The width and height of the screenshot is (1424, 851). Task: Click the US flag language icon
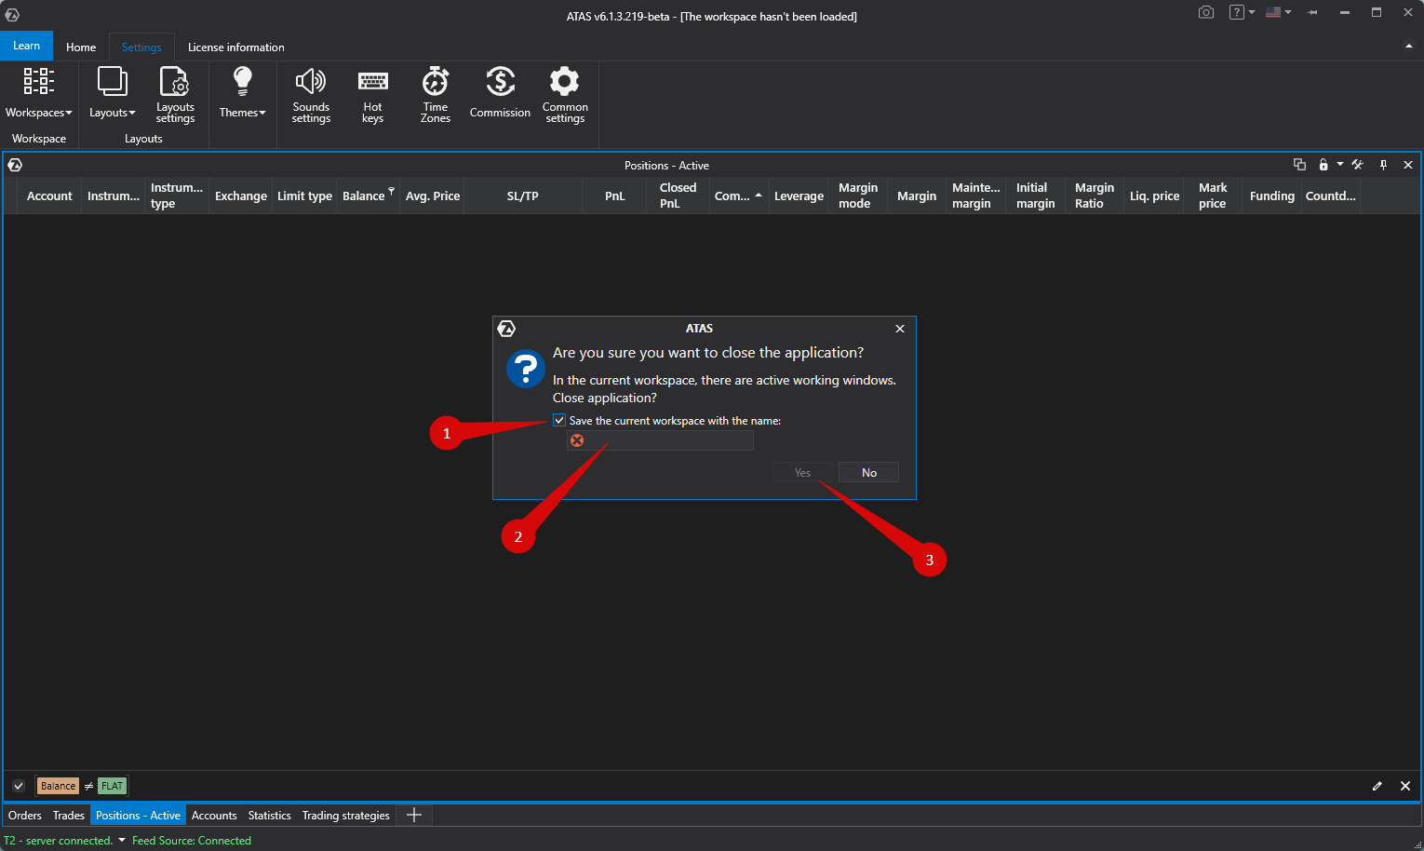[x=1272, y=12]
